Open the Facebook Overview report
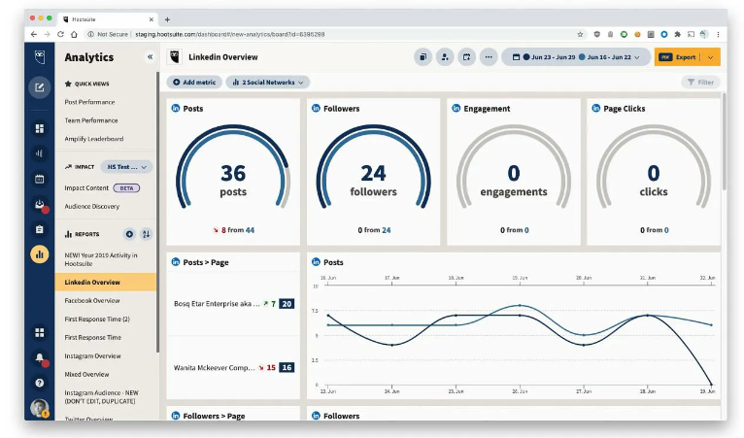Viewport: 744px width, 438px height. click(92, 300)
